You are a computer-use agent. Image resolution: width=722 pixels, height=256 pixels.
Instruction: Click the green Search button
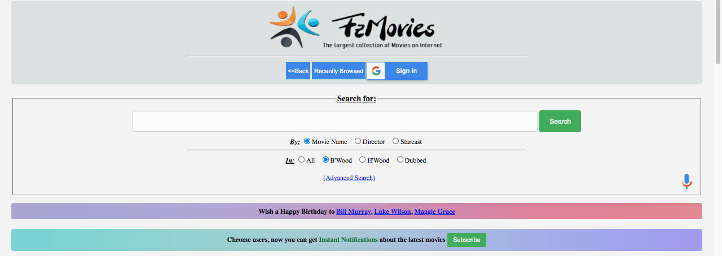click(560, 122)
